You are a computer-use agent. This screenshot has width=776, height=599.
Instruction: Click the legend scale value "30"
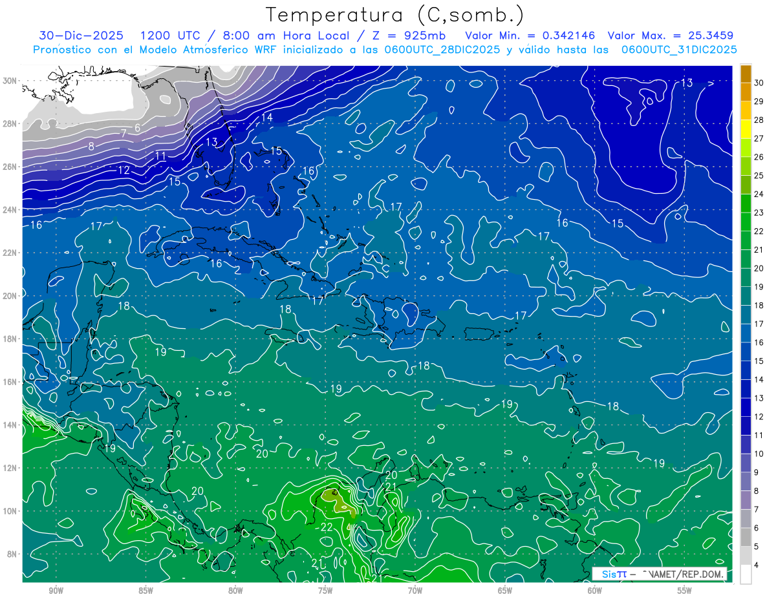[x=759, y=83]
